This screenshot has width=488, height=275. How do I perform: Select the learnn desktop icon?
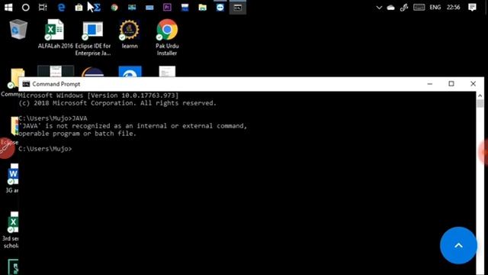(x=130, y=34)
